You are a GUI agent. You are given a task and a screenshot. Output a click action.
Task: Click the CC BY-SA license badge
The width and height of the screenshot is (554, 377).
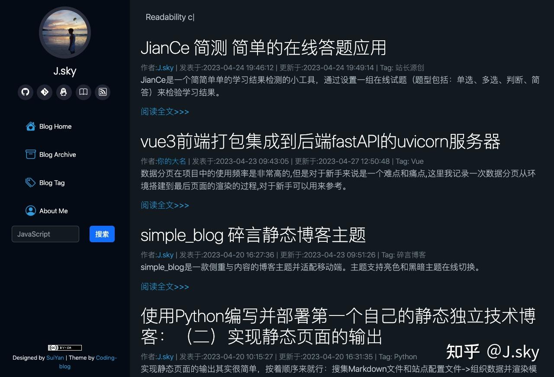tap(65, 348)
